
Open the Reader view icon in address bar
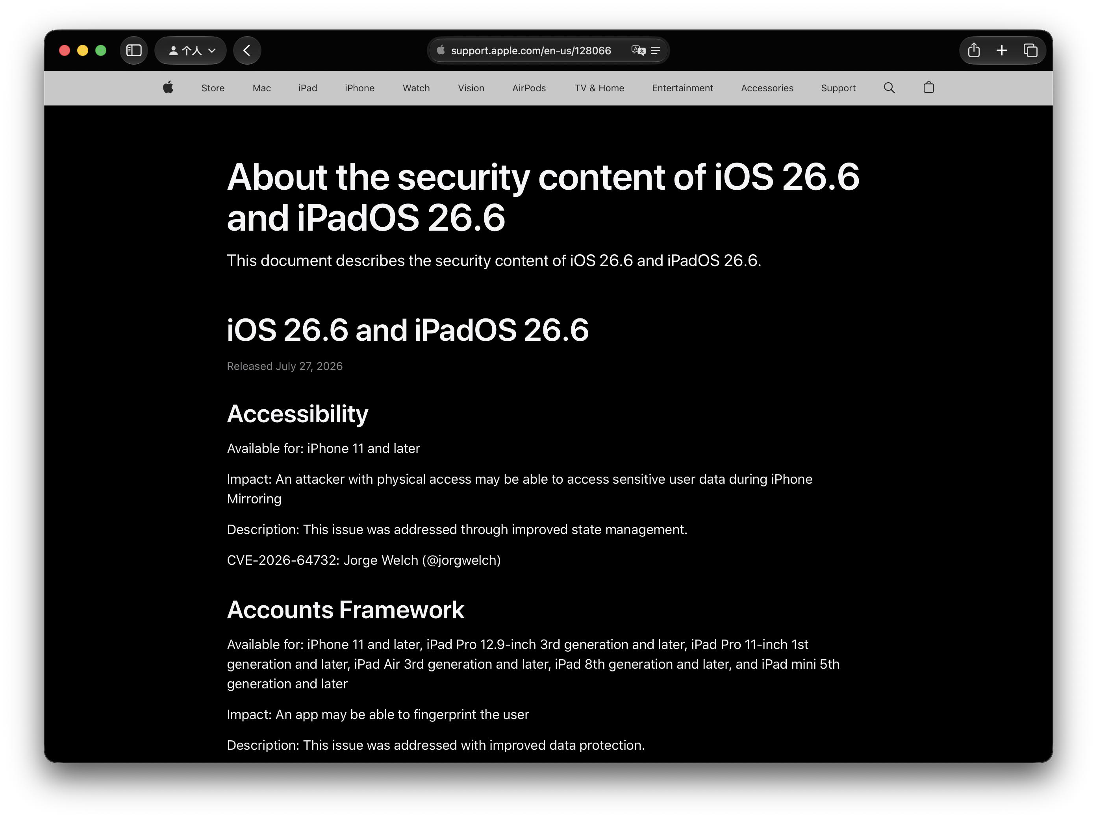click(656, 50)
